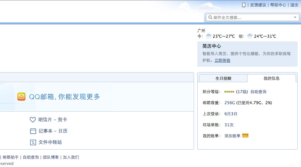Screen dimensions: 301x167
Task: Open the 日历 link
Action: pos(63,131)
